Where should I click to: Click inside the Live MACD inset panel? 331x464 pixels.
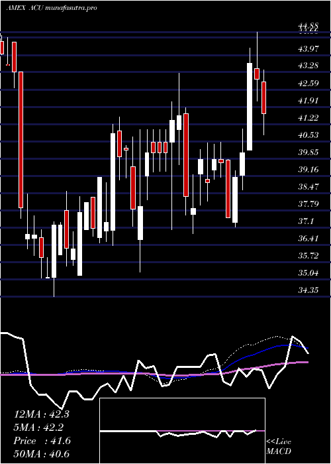[x=182, y=431]
